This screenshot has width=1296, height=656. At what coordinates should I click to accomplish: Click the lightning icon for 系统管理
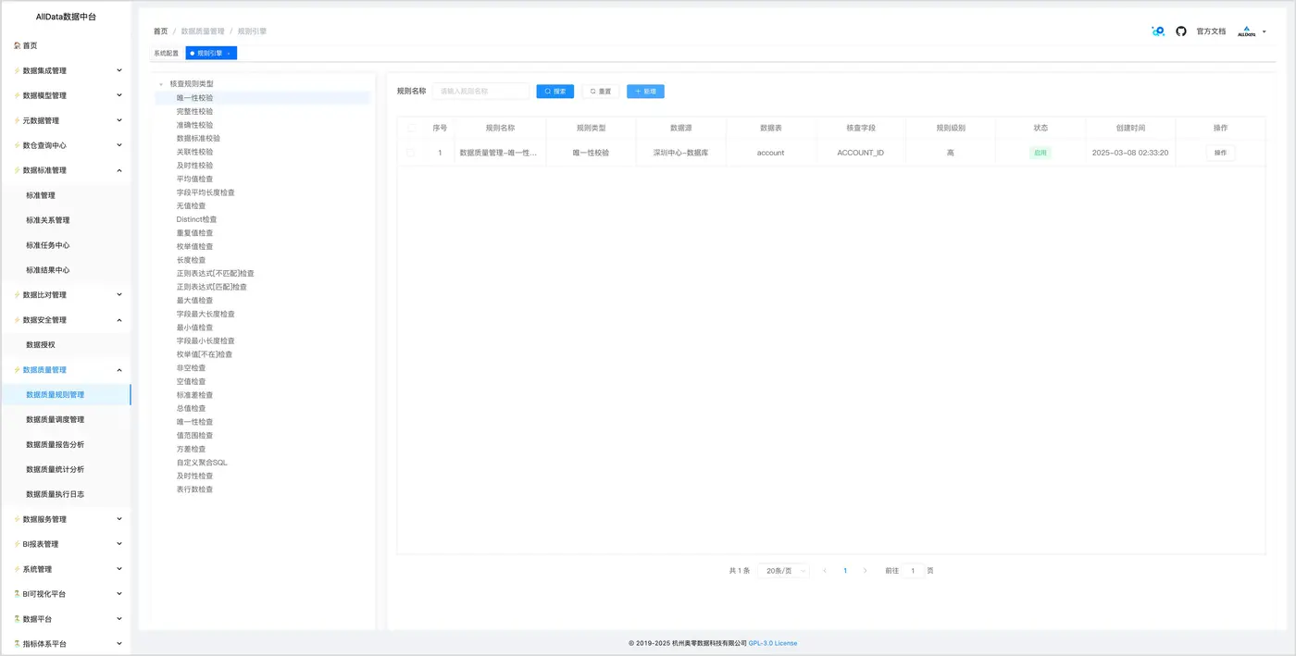click(x=17, y=569)
